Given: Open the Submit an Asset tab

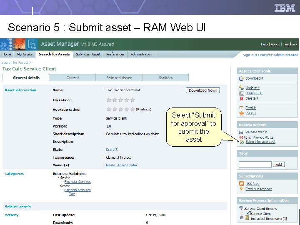Looking at the screenshot, I should point(88,54).
